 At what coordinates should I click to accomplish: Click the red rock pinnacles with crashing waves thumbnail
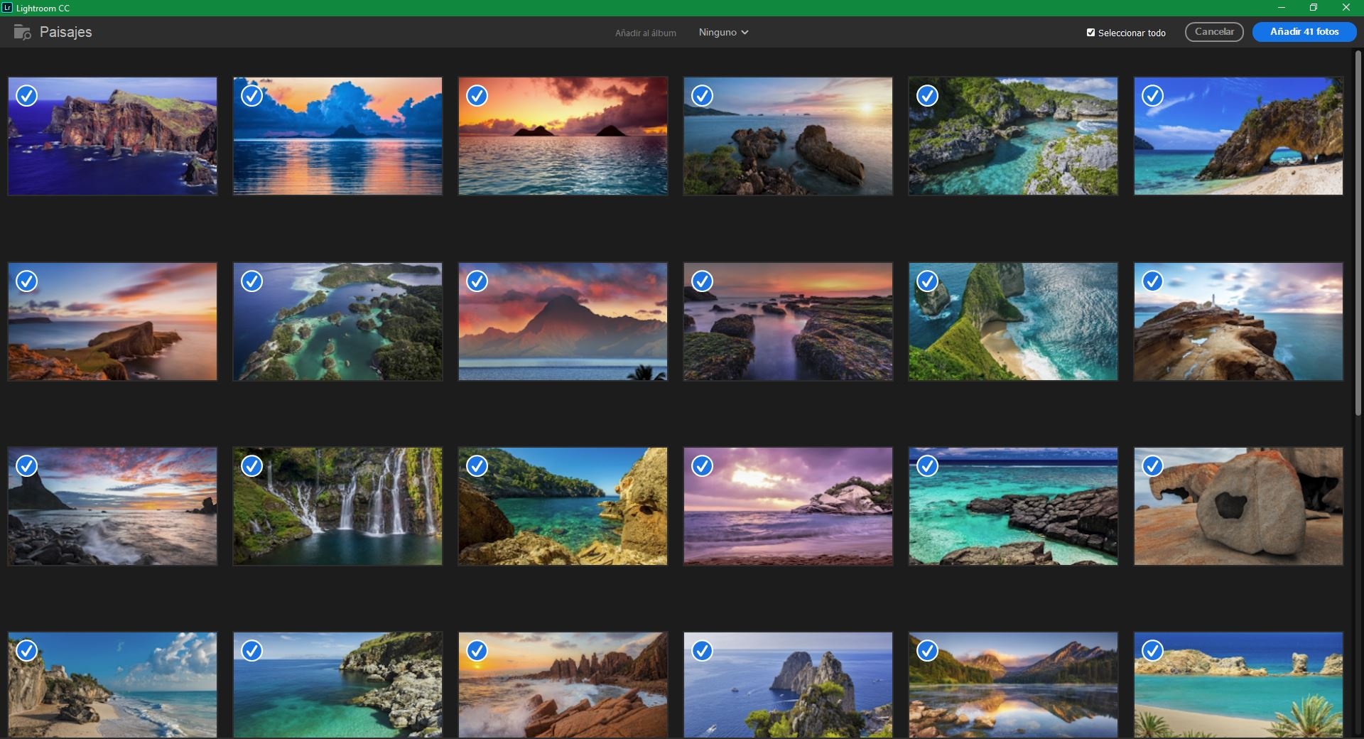(563, 686)
